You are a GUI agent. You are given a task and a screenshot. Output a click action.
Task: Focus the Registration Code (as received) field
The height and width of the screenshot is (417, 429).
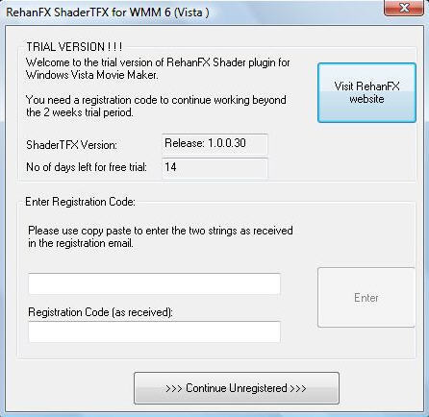coord(154,331)
